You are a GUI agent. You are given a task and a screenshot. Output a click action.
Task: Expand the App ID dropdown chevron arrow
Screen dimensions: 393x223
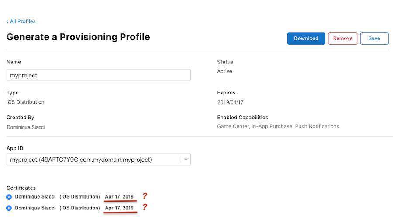186,160
